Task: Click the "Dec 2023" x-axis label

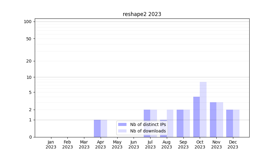Action: tap(233, 144)
